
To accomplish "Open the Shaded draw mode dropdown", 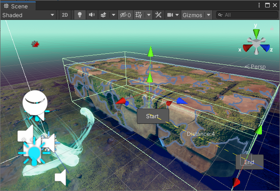I will 28,15.
